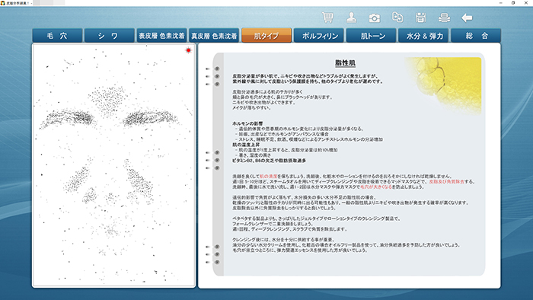Select the 表皮層 色素沈着 tab
The image size is (533, 300).
point(161,36)
